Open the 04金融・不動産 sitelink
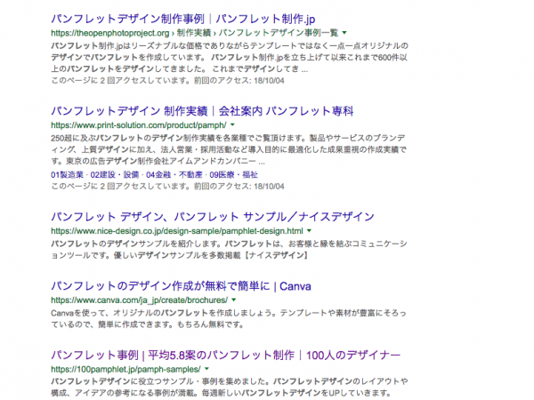534x400 pixels. click(x=174, y=175)
